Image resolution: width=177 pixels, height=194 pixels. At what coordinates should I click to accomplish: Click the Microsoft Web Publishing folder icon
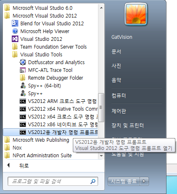(7, 140)
